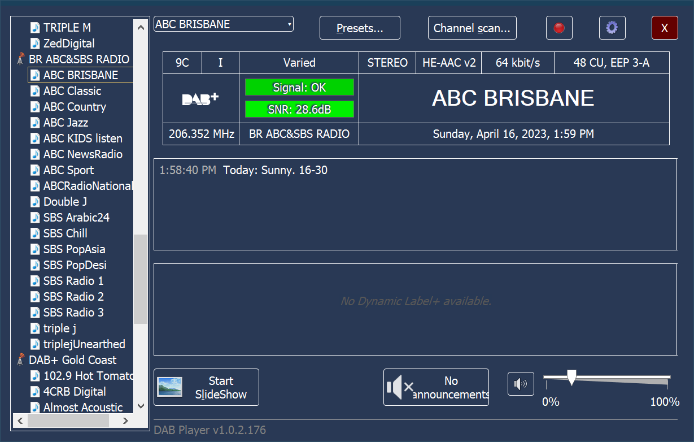This screenshot has height=442, width=694.
Task: Click the red record button icon
Action: 559,28
